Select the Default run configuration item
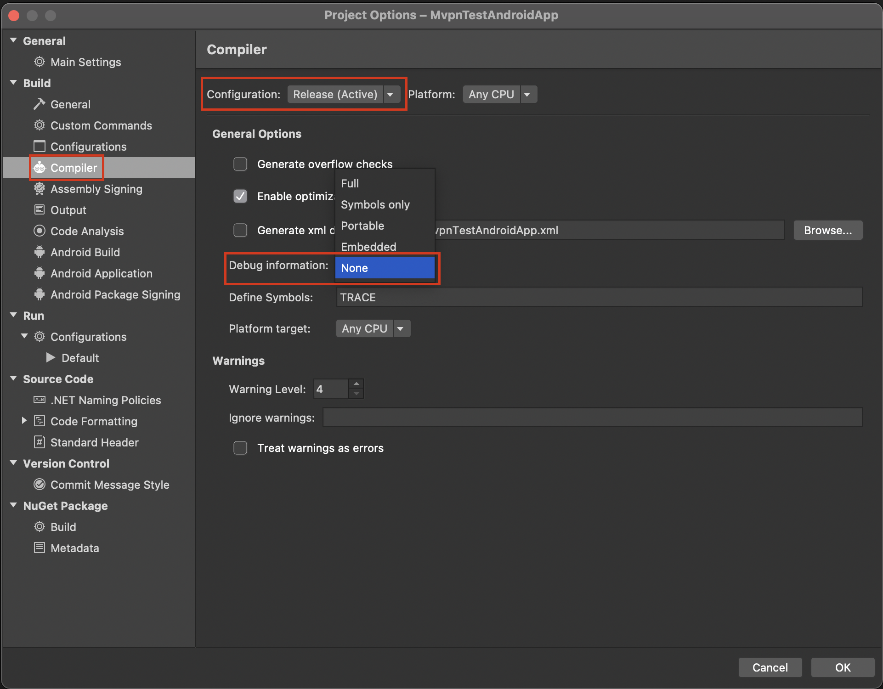The width and height of the screenshot is (883, 689). (80, 357)
